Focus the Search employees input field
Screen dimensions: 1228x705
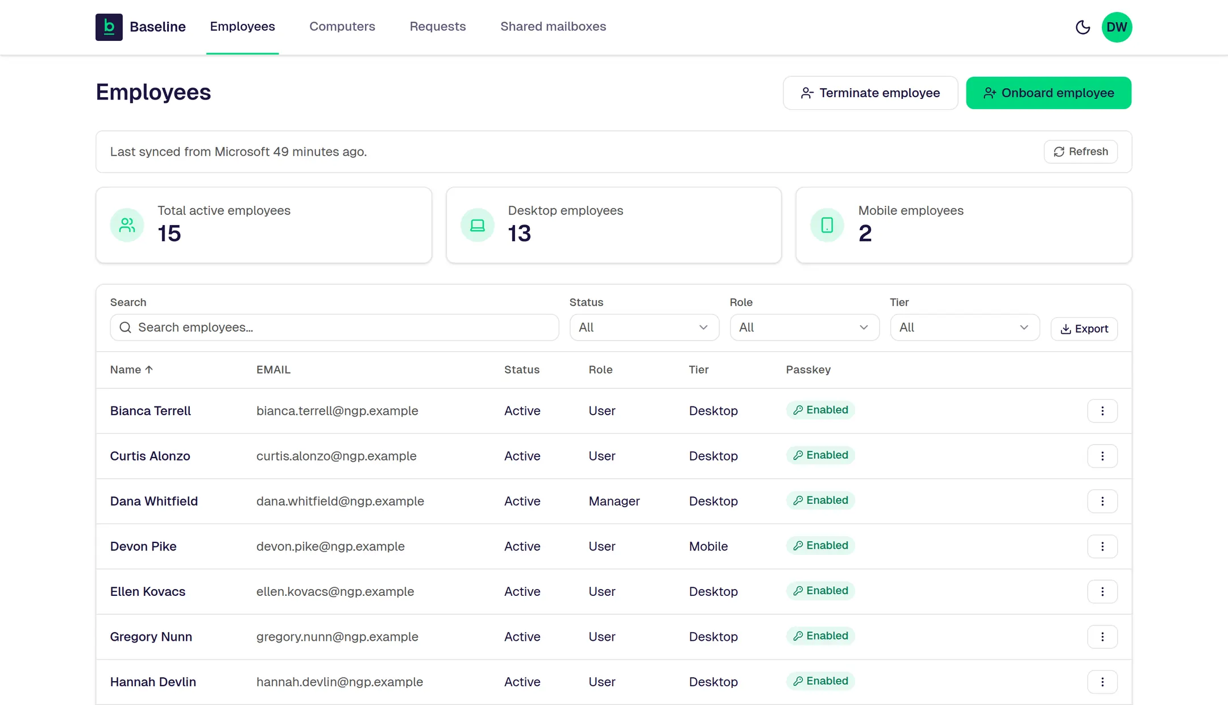pos(334,327)
